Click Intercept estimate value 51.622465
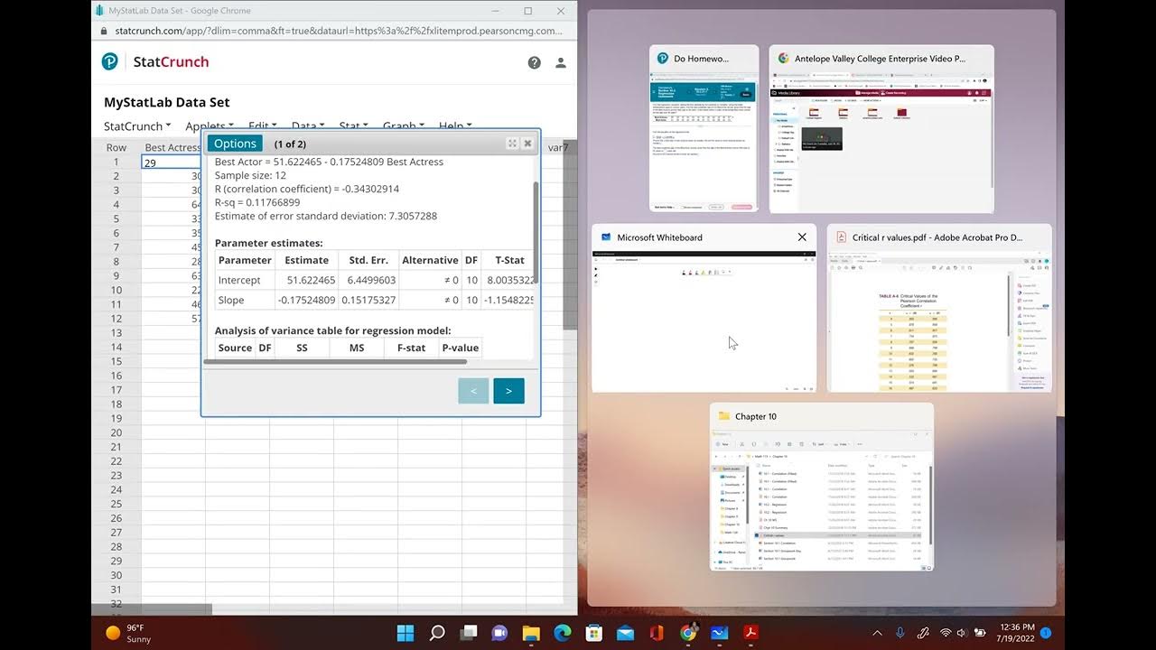 pos(310,280)
